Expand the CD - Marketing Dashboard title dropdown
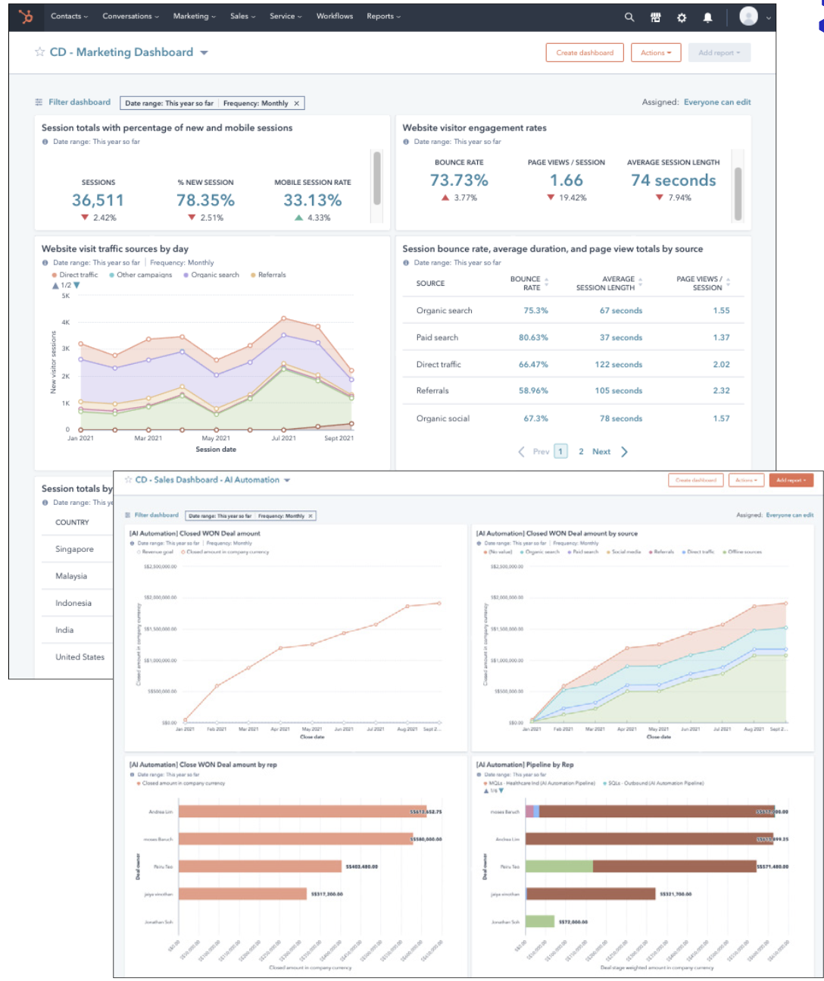824x981 pixels. coord(204,53)
